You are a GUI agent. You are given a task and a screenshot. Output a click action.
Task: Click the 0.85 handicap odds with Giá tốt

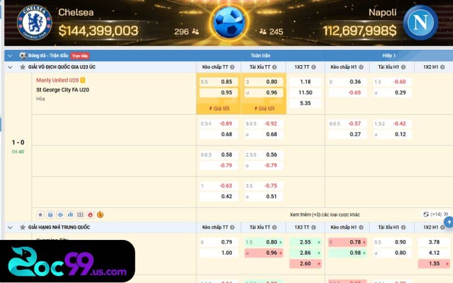219,82
